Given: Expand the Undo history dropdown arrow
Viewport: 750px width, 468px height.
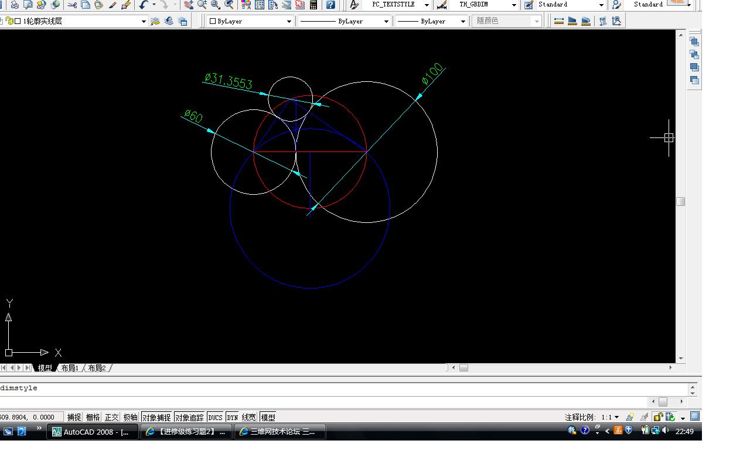Looking at the screenshot, I should 154,5.
